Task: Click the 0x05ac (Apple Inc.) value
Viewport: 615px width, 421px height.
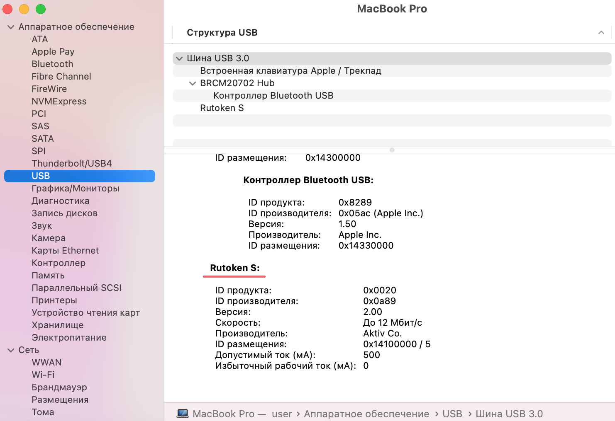Action: coord(381,213)
